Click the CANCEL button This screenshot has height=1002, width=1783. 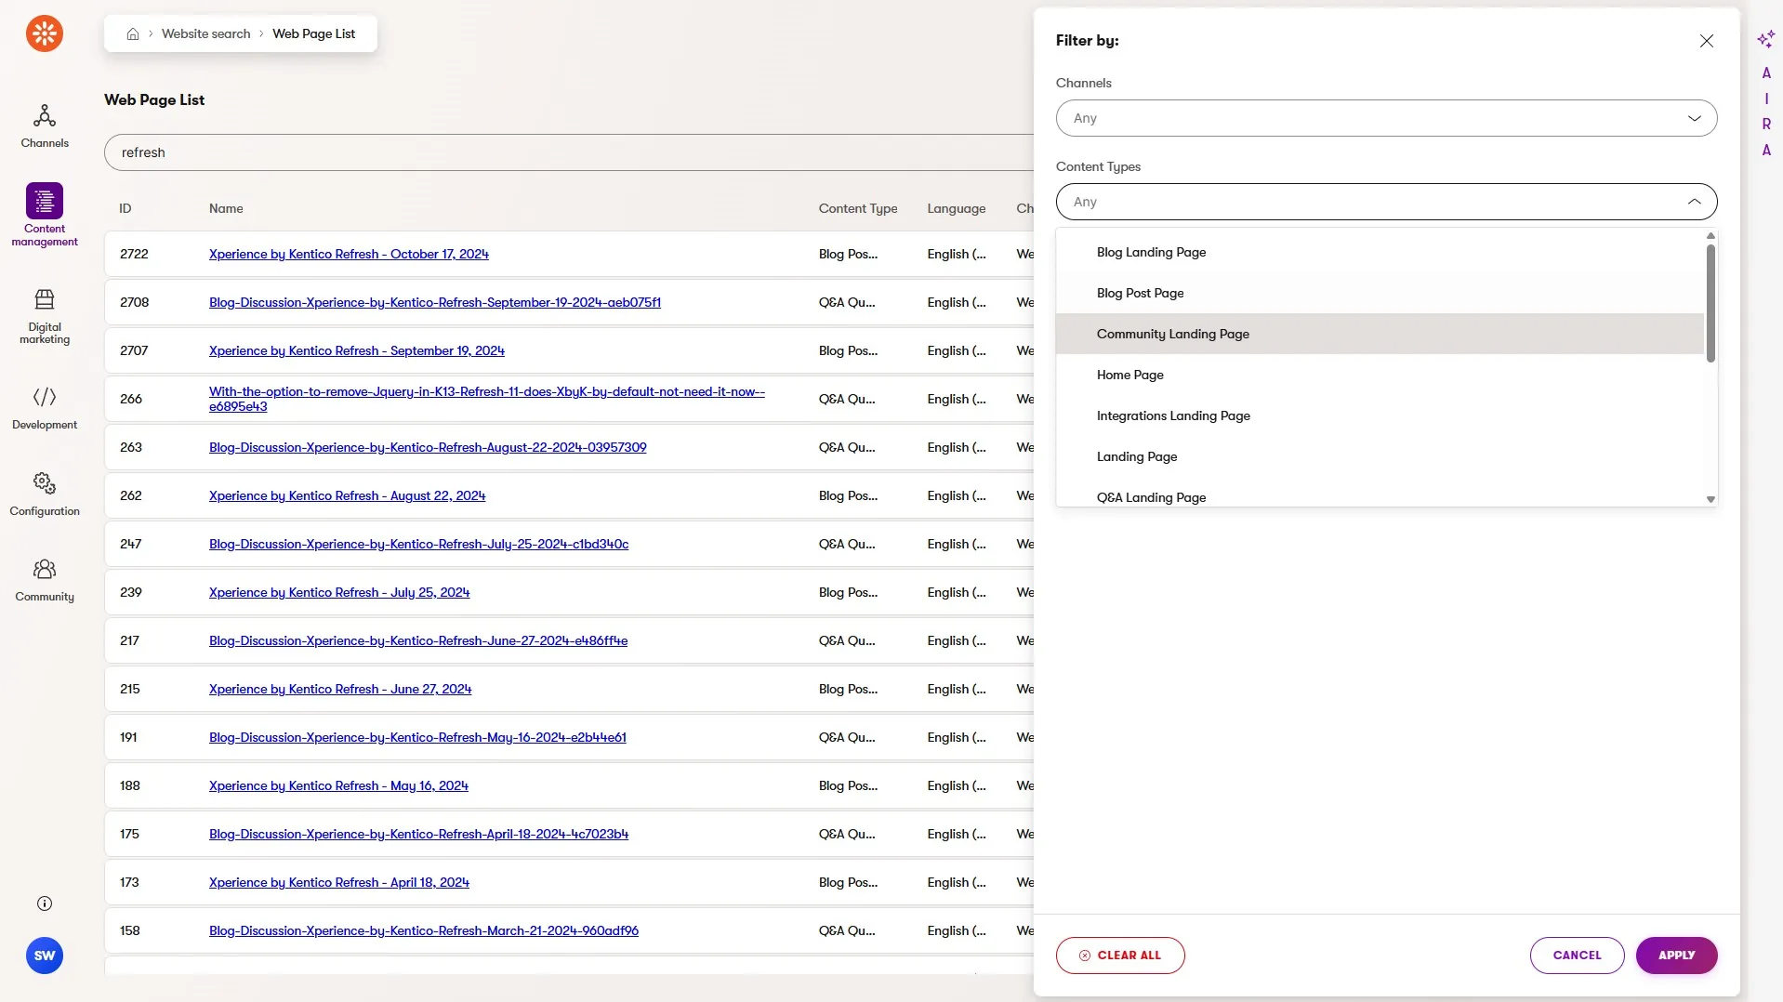pyautogui.click(x=1577, y=956)
